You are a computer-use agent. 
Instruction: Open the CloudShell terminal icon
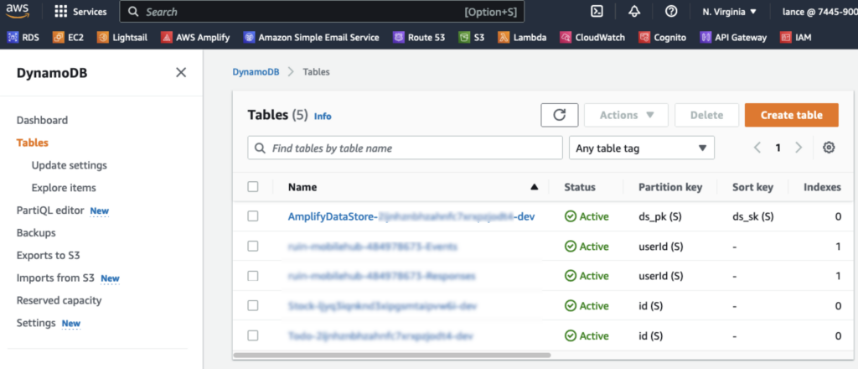[597, 12]
